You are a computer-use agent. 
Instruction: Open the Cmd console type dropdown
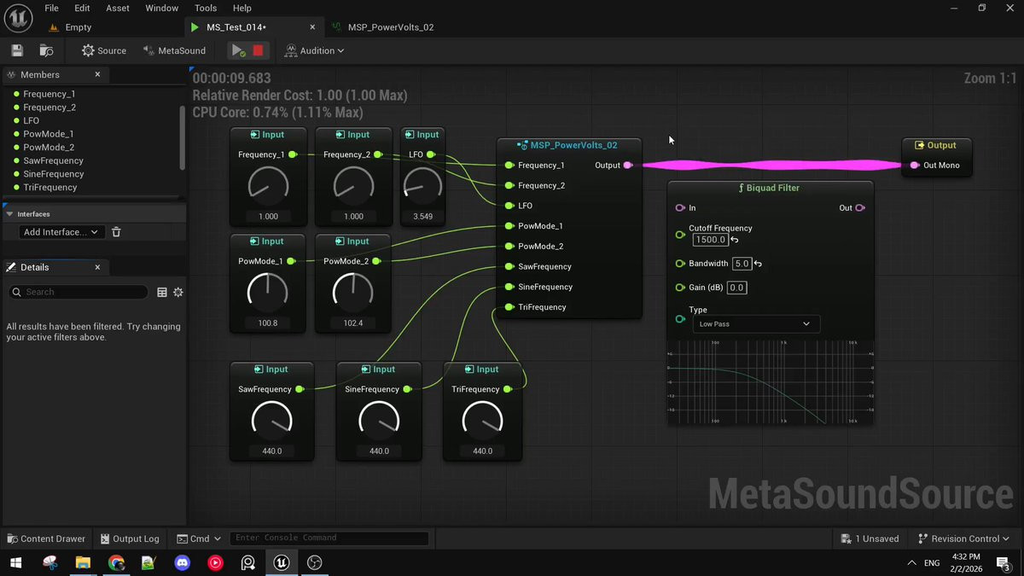[x=199, y=538]
